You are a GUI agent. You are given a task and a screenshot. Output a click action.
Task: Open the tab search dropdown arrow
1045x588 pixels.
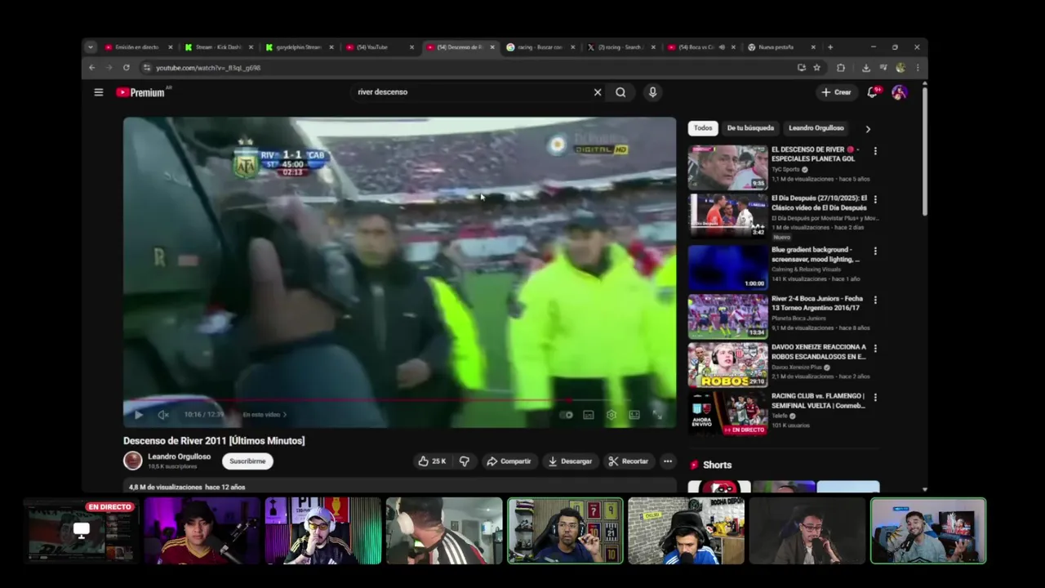[x=91, y=47]
